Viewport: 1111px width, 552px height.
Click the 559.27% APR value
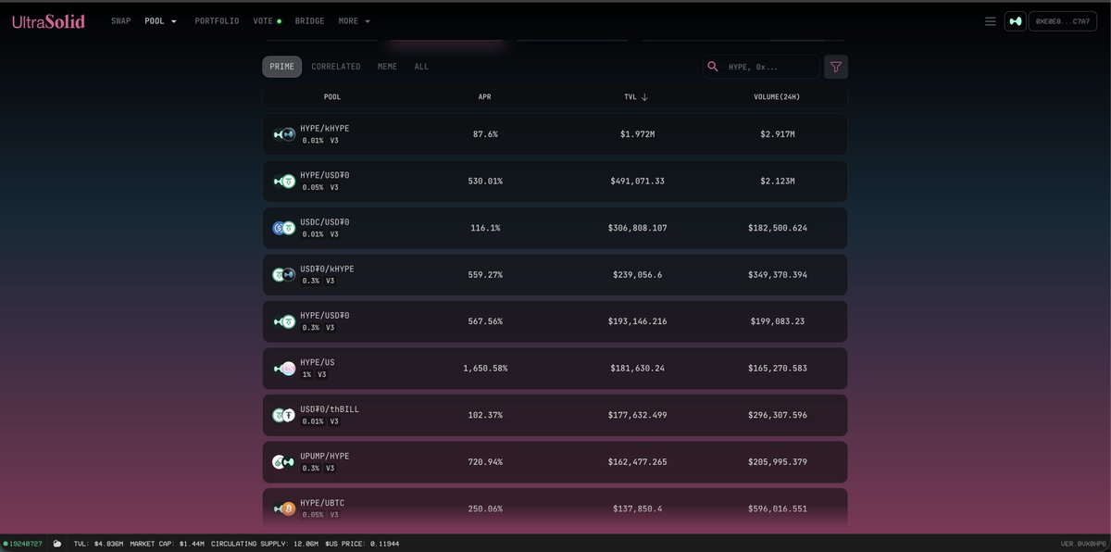pos(485,274)
